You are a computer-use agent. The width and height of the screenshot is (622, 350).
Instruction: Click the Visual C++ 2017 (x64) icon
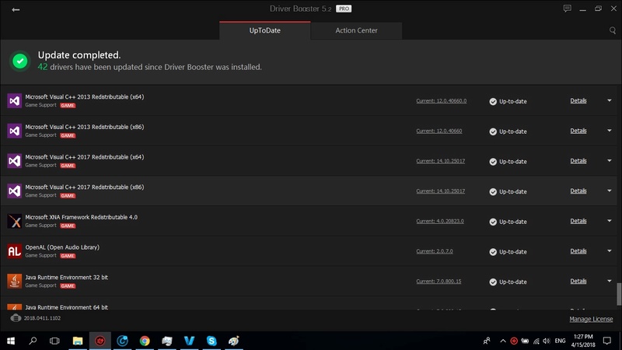[14, 161]
